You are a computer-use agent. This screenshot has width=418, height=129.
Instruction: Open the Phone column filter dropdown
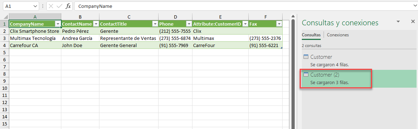[x=189, y=24]
